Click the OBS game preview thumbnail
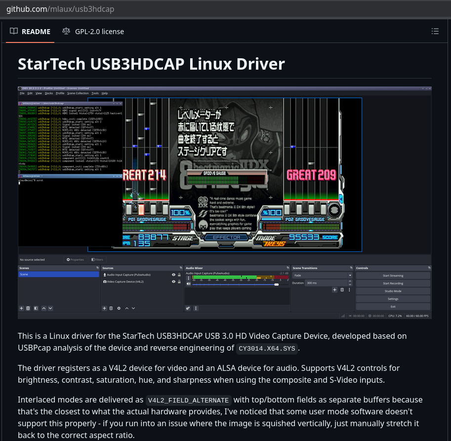 [225, 175]
